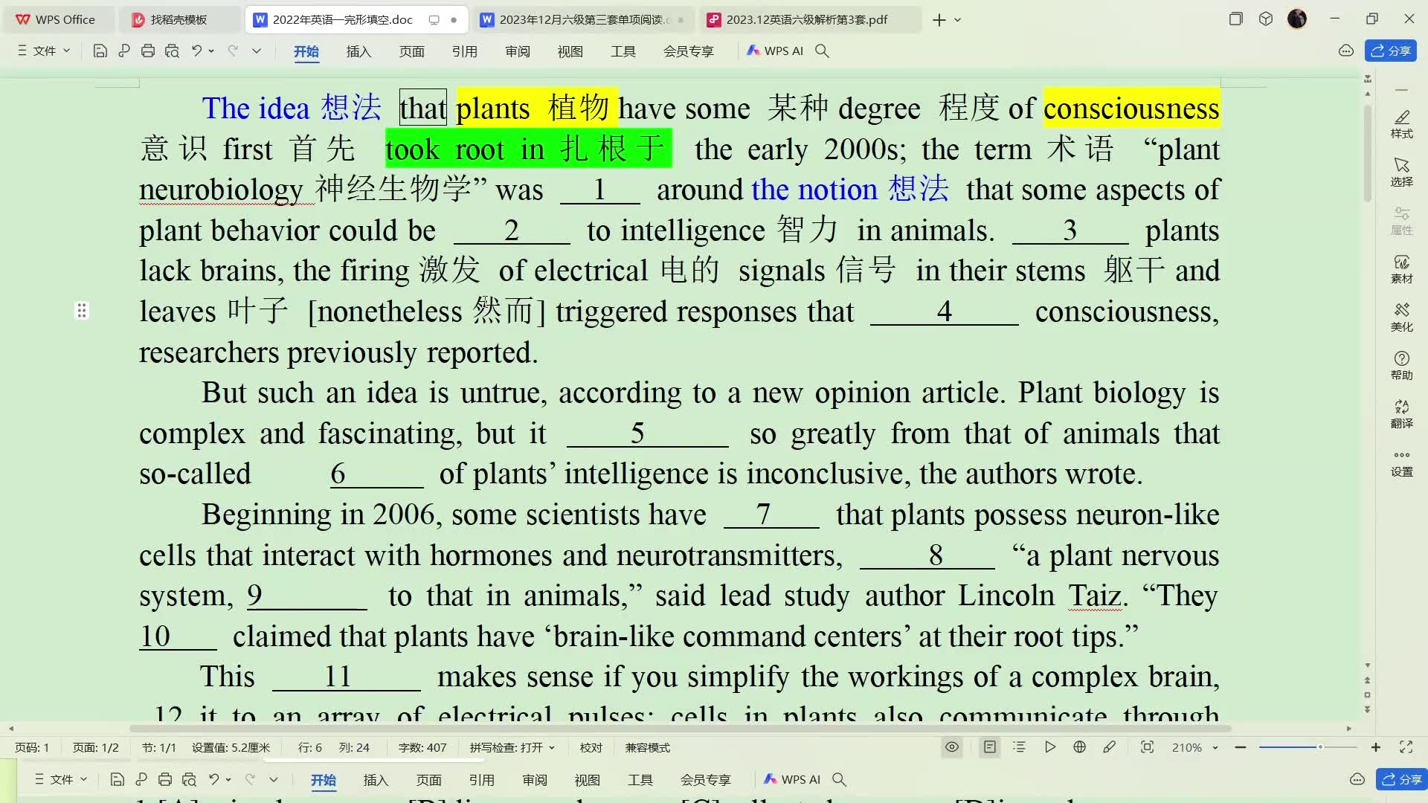1428x803 pixels.
Task: Open the 引用 (References) ribbon tab
Action: [x=464, y=51]
